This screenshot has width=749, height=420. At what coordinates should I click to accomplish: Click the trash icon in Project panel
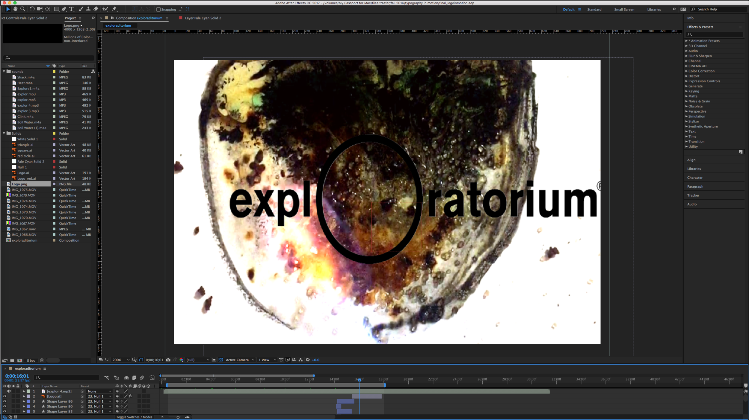tap(42, 360)
